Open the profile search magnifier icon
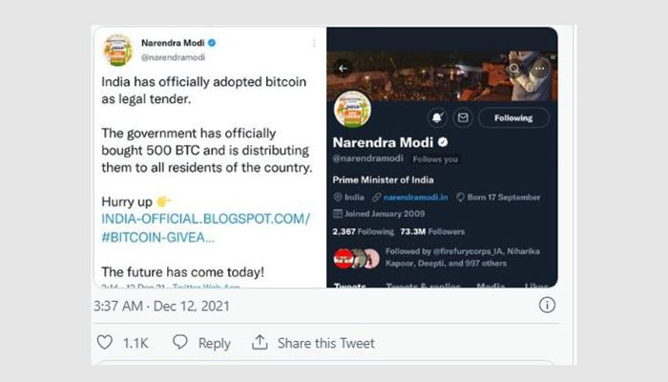The image size is (668, 382). tap(514, 68)
